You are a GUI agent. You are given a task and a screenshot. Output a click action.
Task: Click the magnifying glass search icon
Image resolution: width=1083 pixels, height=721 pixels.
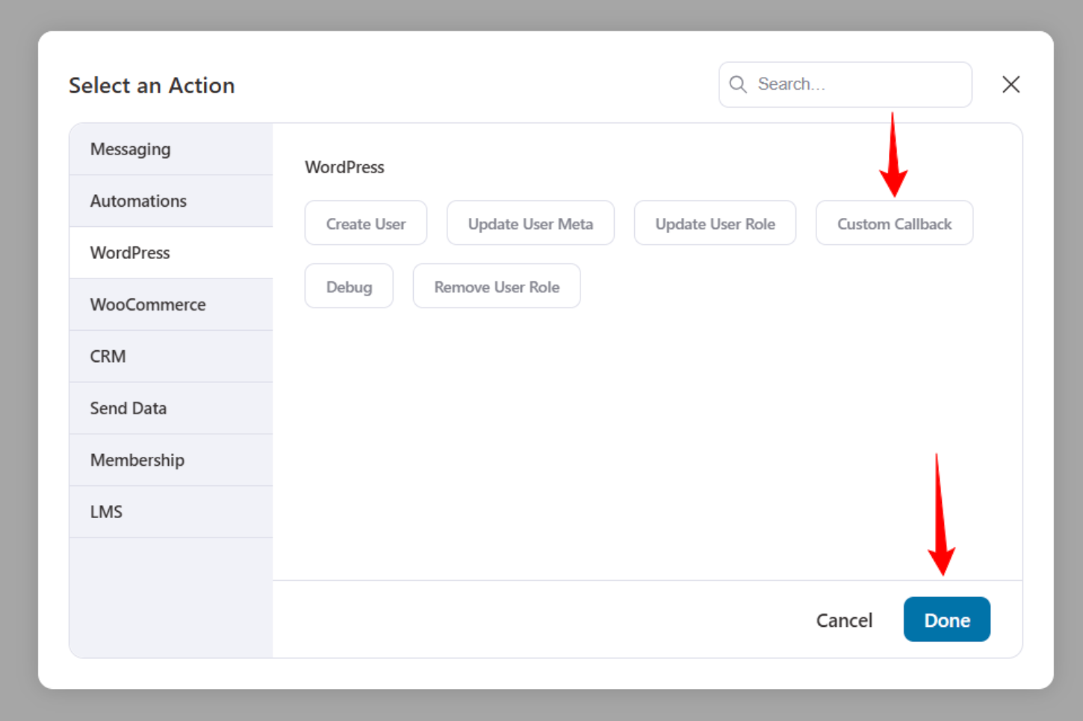click(x=738, y=84)
